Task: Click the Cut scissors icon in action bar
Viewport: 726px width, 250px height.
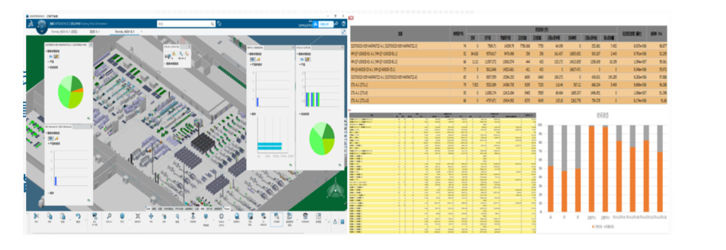Action: point(36,217)
